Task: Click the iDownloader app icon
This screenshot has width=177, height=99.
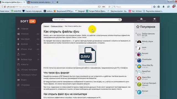Action: pos(139,61)
